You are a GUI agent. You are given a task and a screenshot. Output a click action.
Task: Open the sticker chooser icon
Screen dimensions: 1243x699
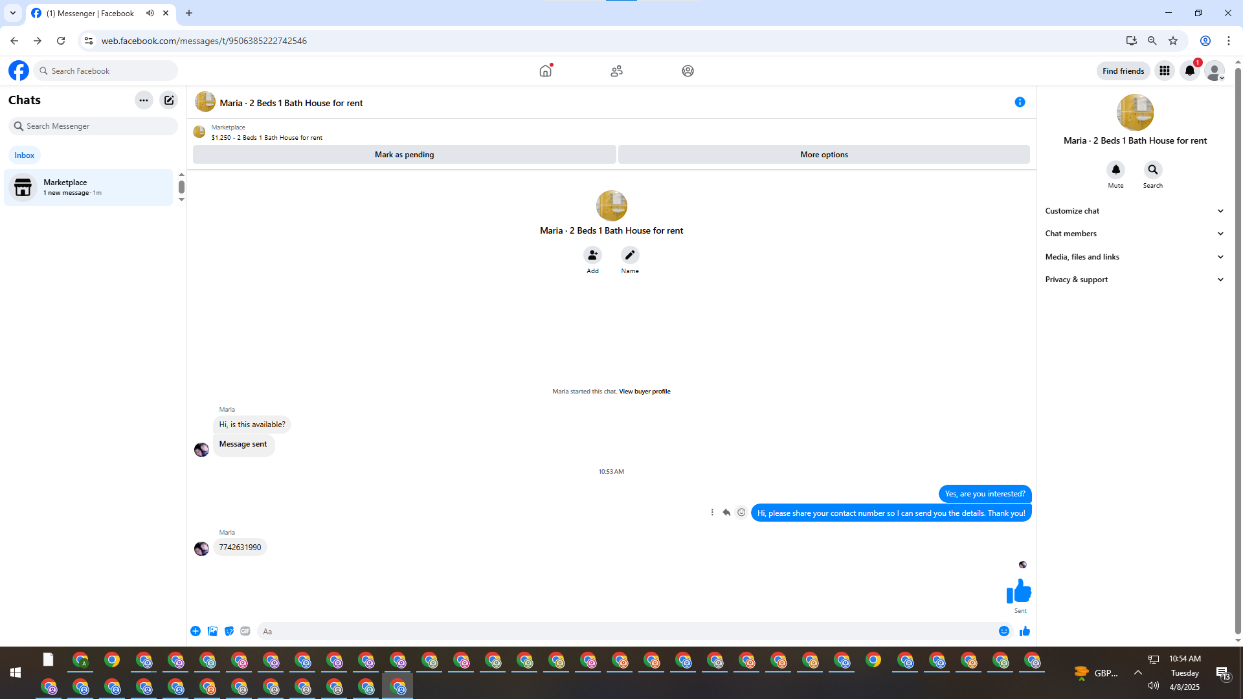229,631
